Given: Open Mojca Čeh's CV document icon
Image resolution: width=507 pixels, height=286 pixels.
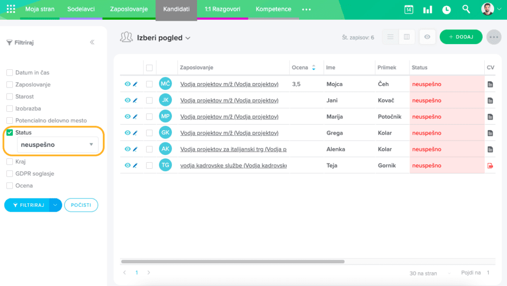Looking at the screenshot, I should pyautogui.click(x=490, y=84).
